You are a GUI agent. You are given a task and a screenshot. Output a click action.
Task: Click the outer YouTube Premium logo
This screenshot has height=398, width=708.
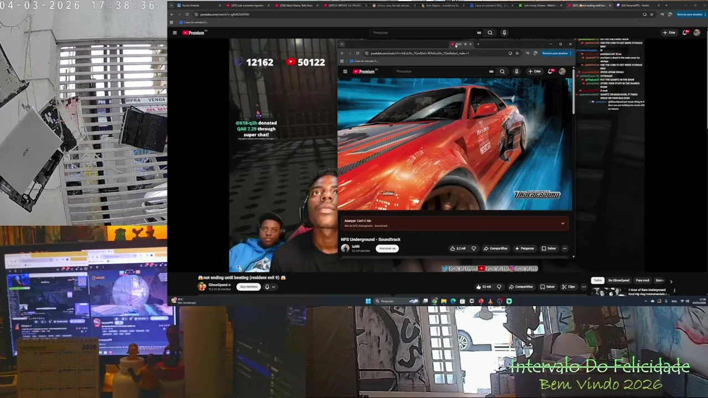(194, 33)
